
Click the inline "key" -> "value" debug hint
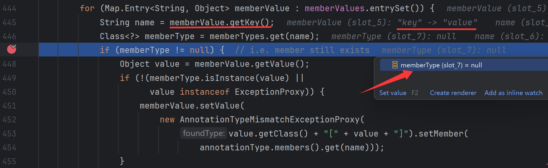coord(437,22)
